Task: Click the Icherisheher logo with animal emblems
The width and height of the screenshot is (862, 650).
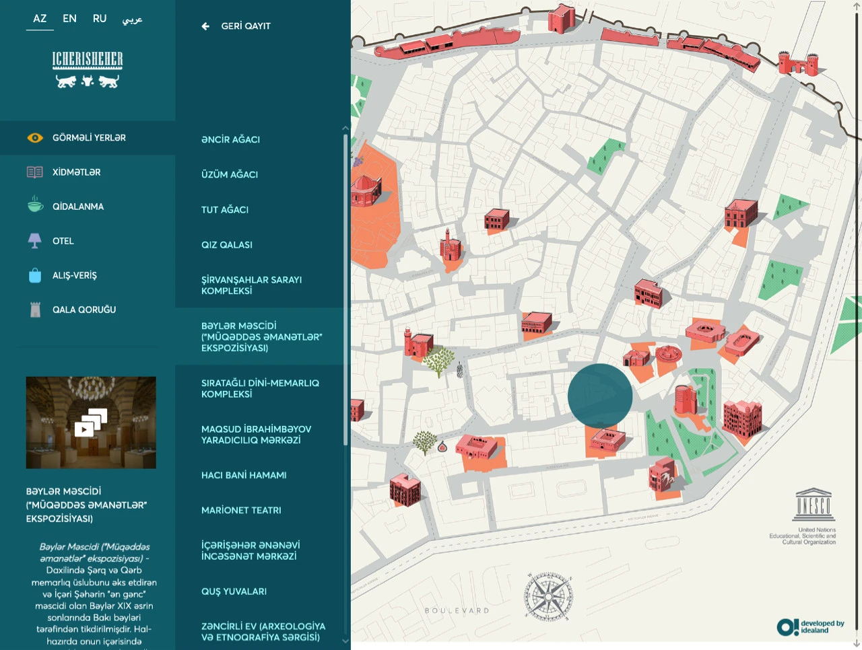Action: [x=88, y=67]
